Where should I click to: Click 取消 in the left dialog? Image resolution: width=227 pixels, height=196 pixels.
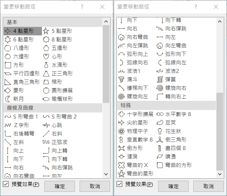coord(95,186)
